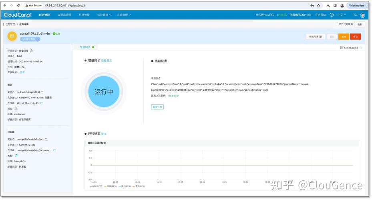Click the worker IP 172.31.238.4 text
The height and width of the screenshot is (200, 372).
(x=351, y=48)
